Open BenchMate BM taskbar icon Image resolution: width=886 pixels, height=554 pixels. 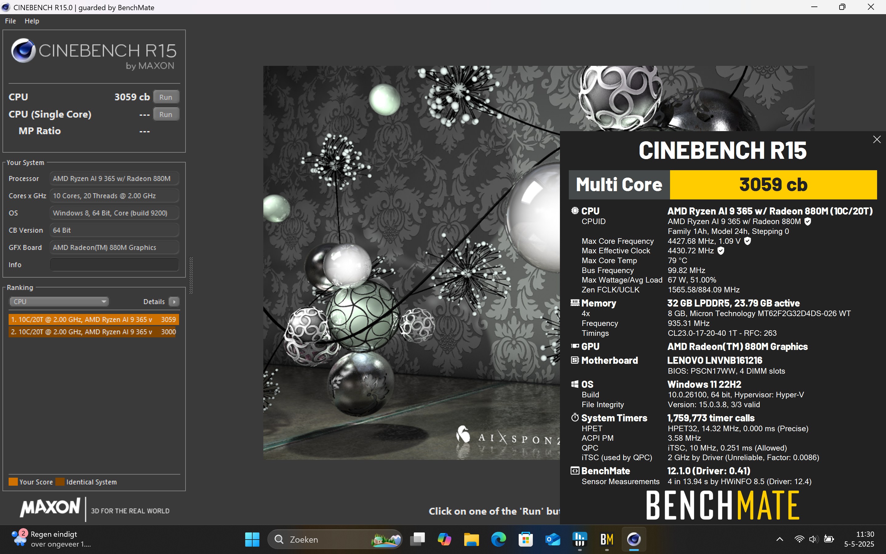(607, 539)
